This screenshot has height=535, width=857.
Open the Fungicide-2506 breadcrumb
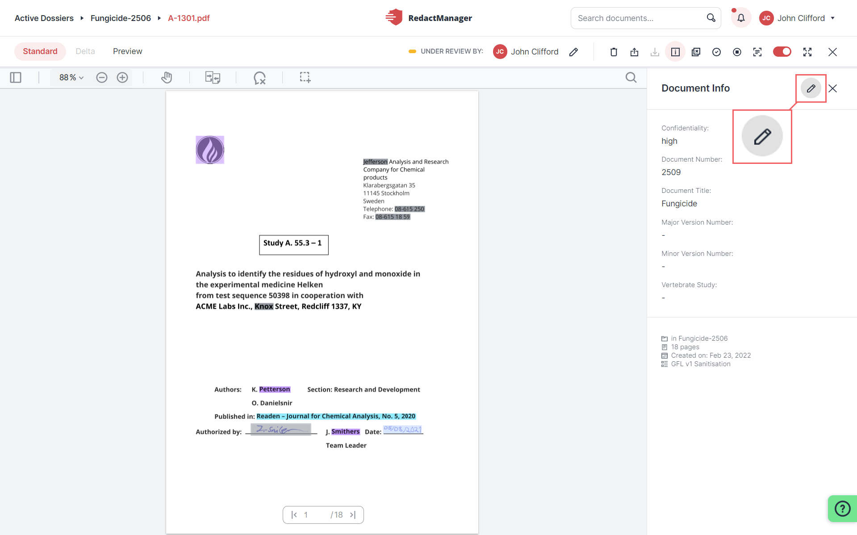tap(121, 18)
